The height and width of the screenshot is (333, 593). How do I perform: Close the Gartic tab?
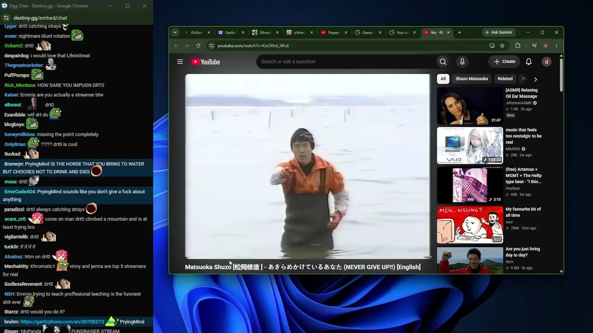tap(243, 32)
